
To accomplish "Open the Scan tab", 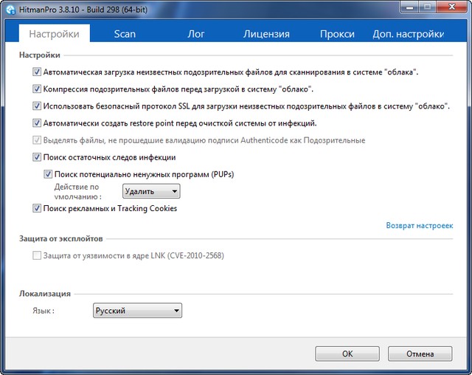I will (x=125, y=34).
